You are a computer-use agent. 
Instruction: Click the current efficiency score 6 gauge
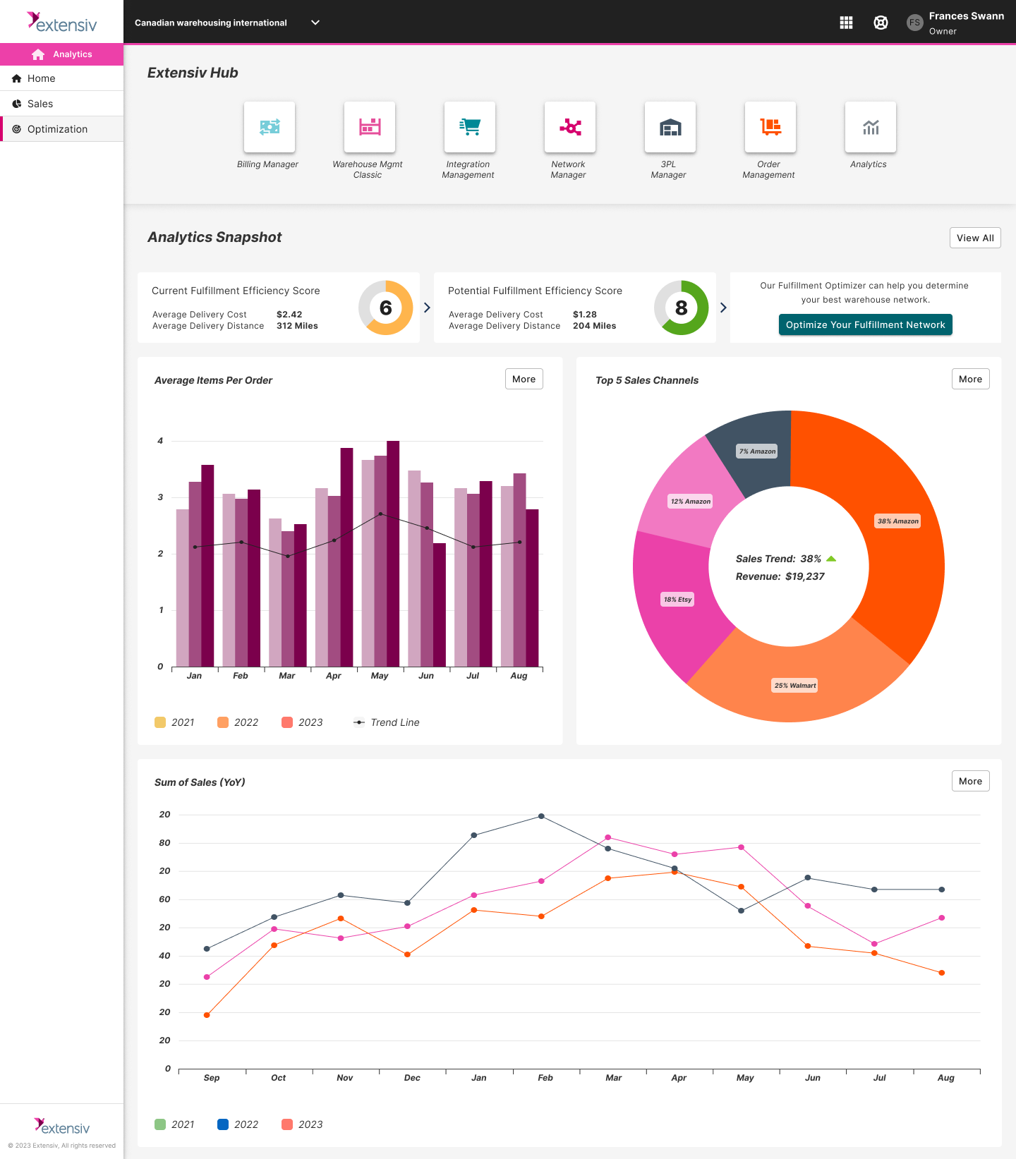click(386, 308)
